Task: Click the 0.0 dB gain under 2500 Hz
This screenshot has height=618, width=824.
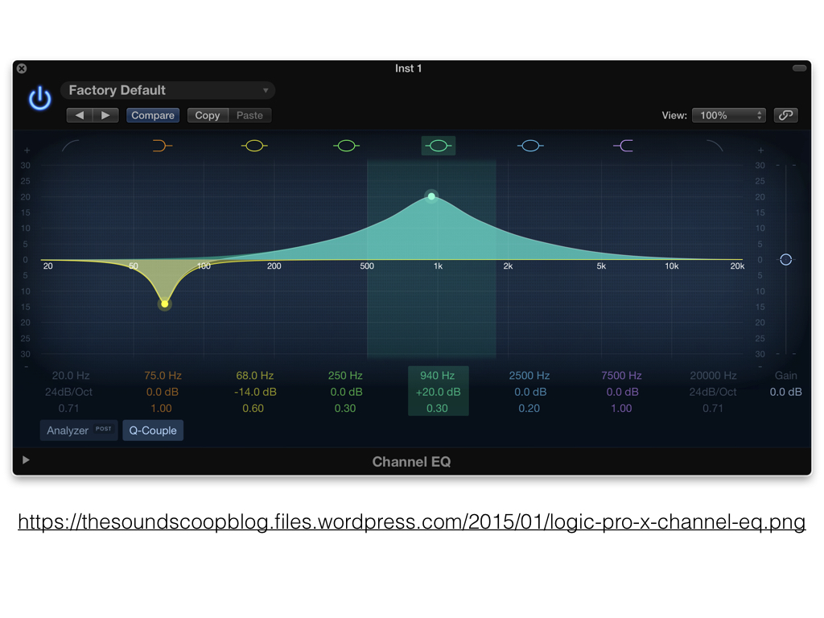Action: [x=530, y=392]
